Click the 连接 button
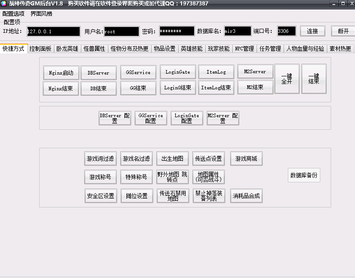355x278 pixels. 313,31
